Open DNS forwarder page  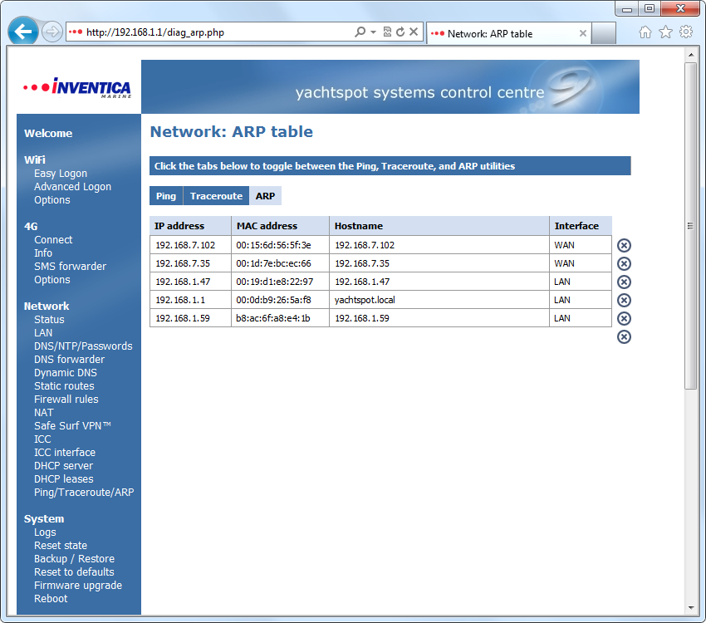coord(69,359)
